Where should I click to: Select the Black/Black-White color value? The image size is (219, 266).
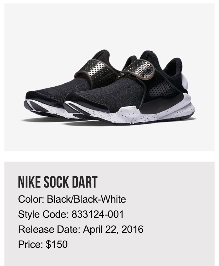[87, 199]
